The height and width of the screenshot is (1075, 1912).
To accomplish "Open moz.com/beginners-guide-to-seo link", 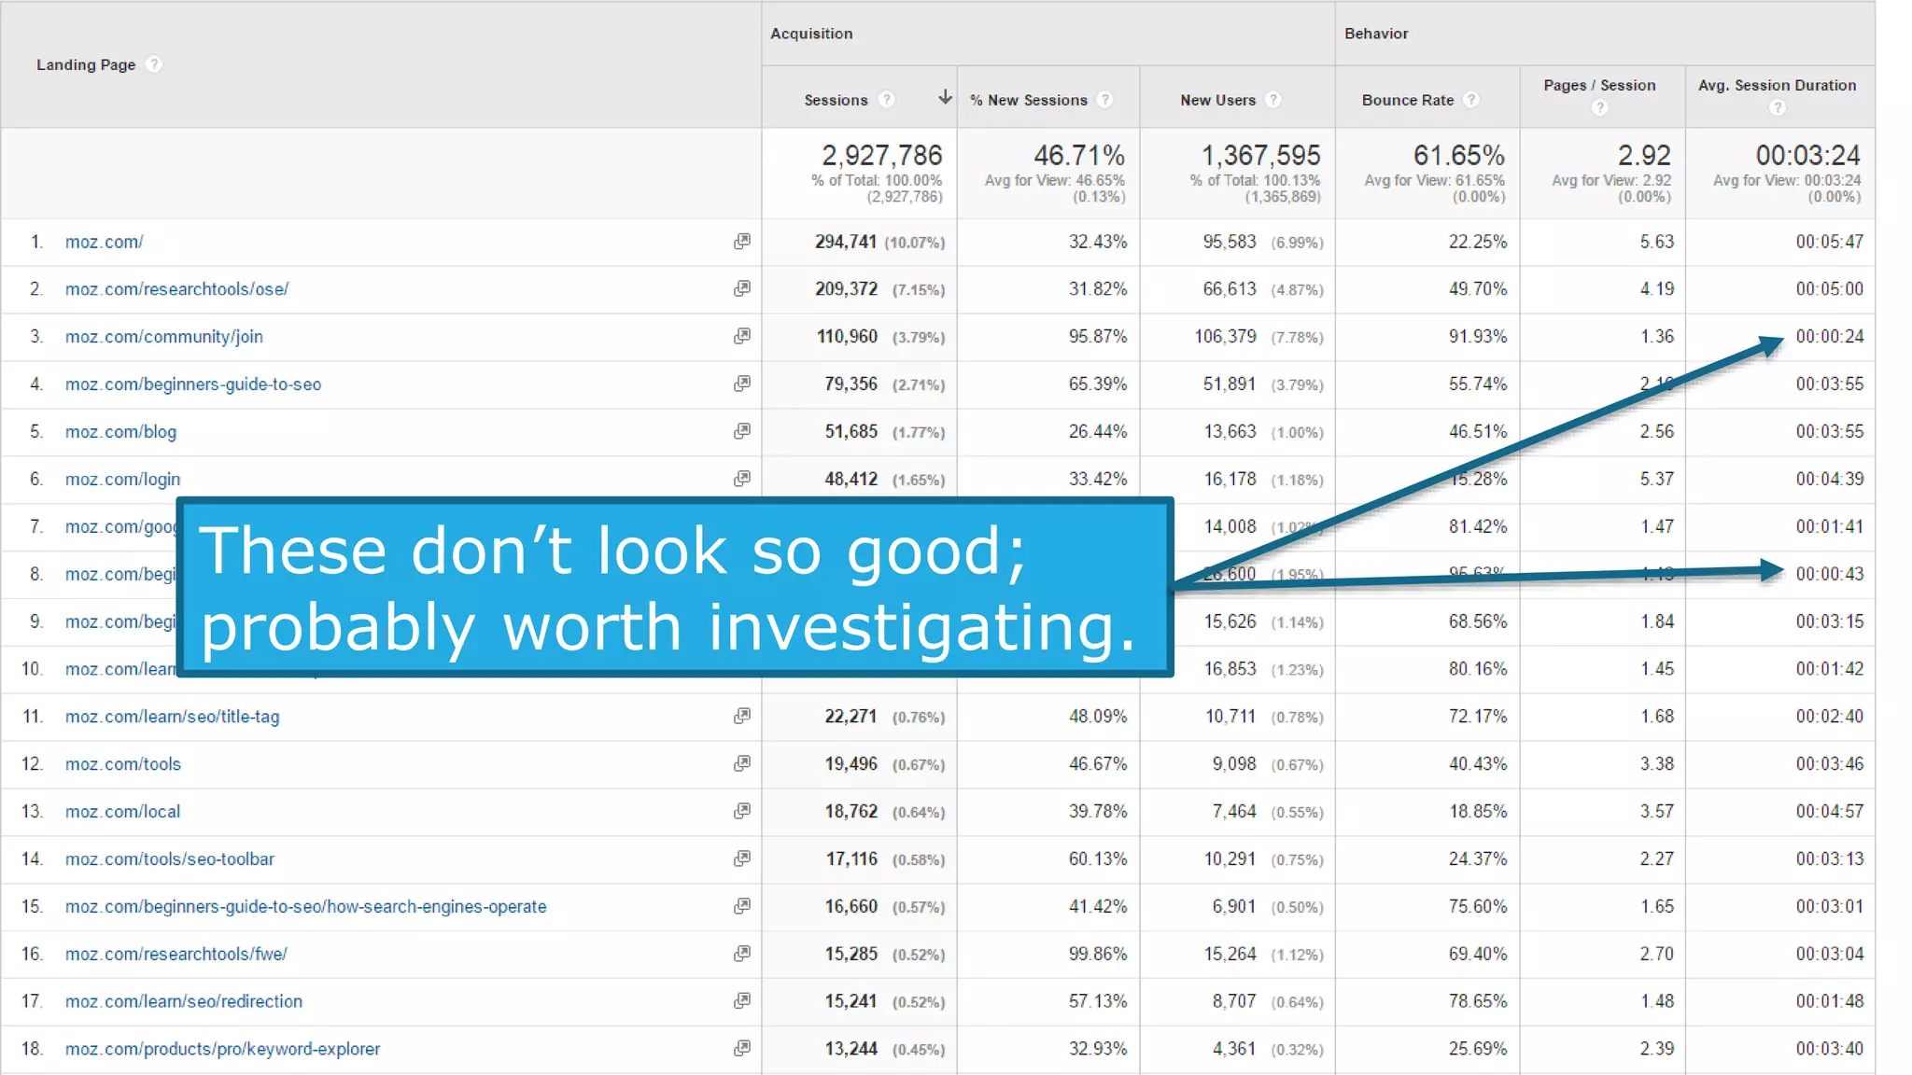I will pyautogui.click(x=192, y=384).
